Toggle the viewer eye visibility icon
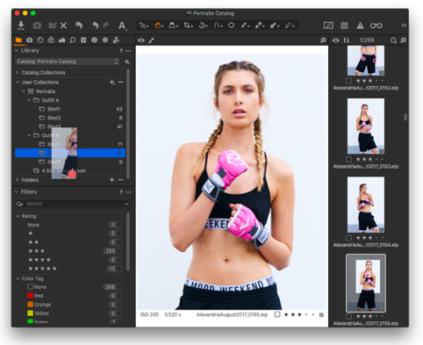Viewport: 423px width, 345px height. (x=141, y=40)
